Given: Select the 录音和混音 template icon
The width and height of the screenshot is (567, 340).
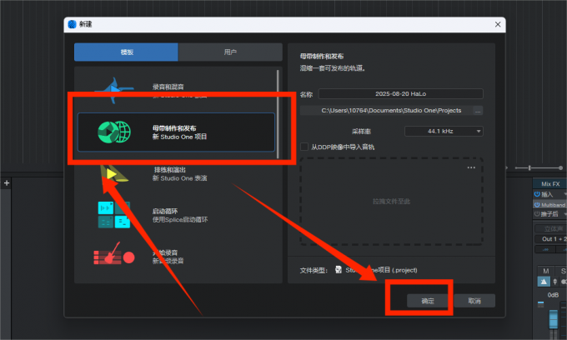Looking at the screenshot, I should (x=114, y=90).
